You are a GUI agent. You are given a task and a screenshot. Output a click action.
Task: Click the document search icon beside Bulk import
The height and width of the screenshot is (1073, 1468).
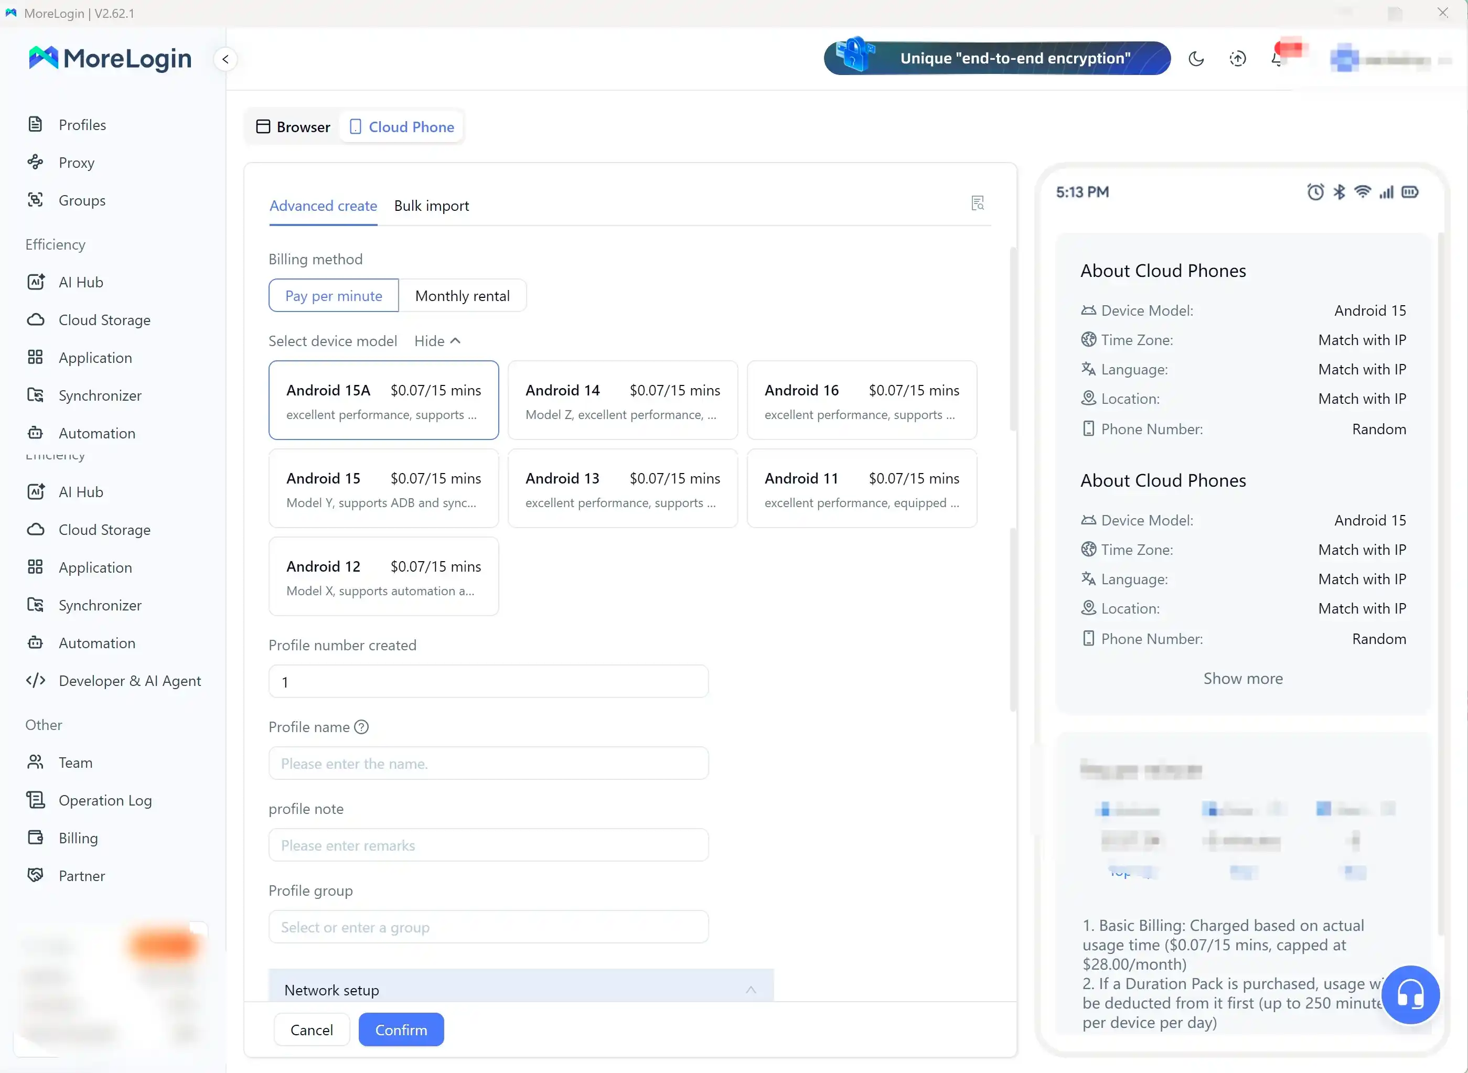tap(978, 203)
